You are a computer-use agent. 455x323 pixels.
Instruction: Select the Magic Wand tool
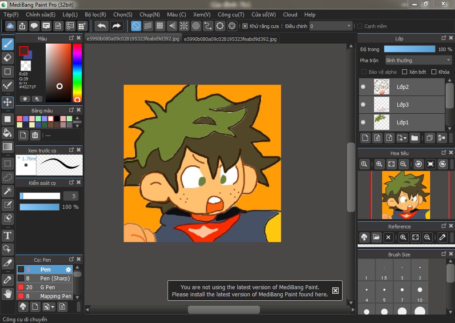tap(8, 191)
